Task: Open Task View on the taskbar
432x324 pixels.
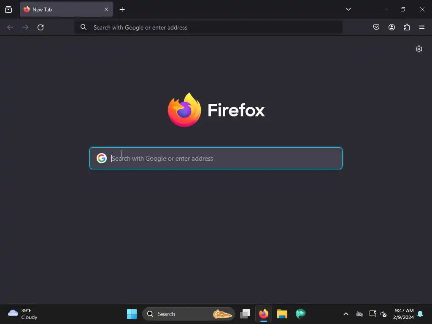Action: pyautogui.click(x=245, y=314)
